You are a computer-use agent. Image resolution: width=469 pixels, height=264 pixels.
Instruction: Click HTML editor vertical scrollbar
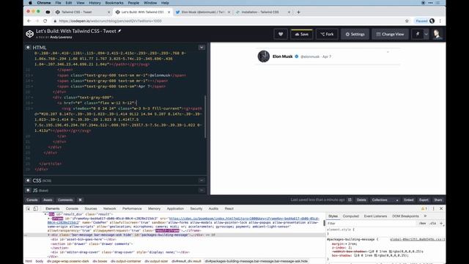tap(205, 117)
